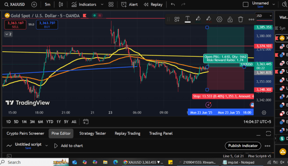Open the Unnamed layout name
Image resolution: width=288 pixels, height=166 pixels.
tap(260, 3)
